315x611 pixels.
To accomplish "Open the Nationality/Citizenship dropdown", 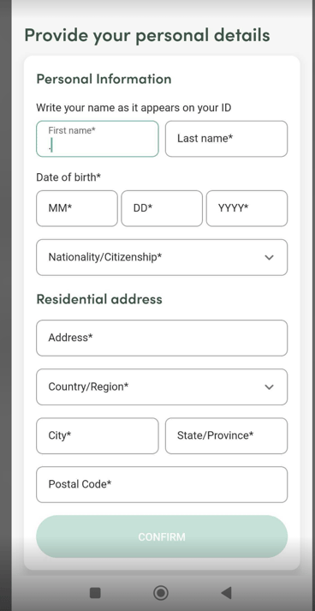I will pyautogui.click(x=162, y=257).
